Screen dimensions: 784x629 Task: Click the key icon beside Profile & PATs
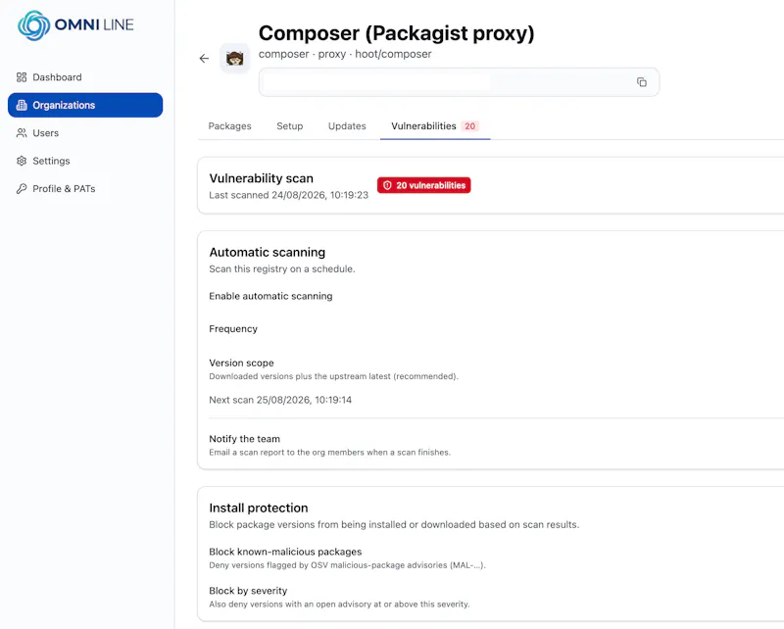(x=22, y=188)
